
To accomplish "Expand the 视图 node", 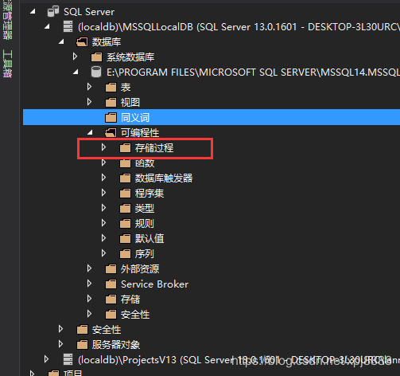I will (x=89, y=102).
